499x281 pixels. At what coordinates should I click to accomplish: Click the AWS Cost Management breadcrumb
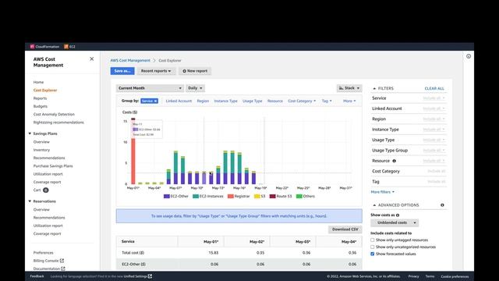click(x=130, y=61)
